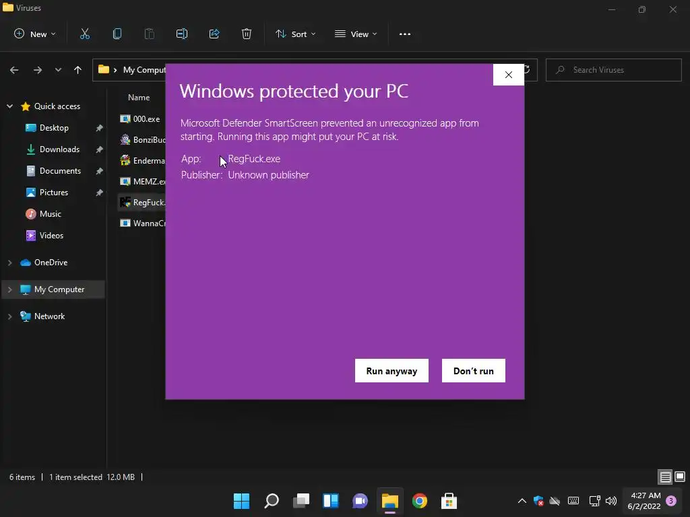Switch to large thumbnails view icon
The image size is (690, 517).
680,477
